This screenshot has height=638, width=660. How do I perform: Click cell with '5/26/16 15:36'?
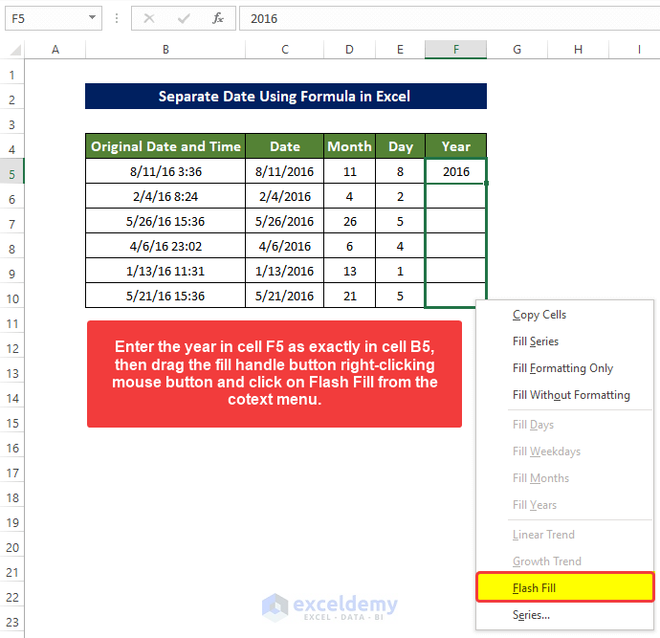pyautogui.click(x=165, y=221)
